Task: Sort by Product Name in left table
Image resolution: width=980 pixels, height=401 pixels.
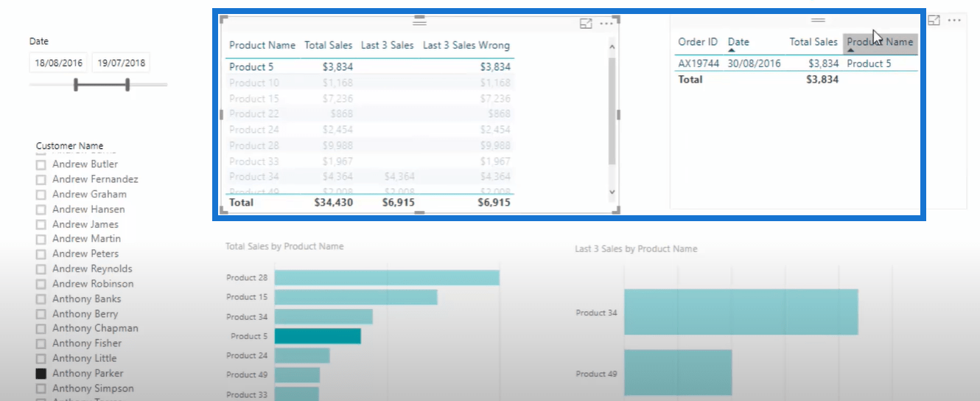Action: [262, 46]
